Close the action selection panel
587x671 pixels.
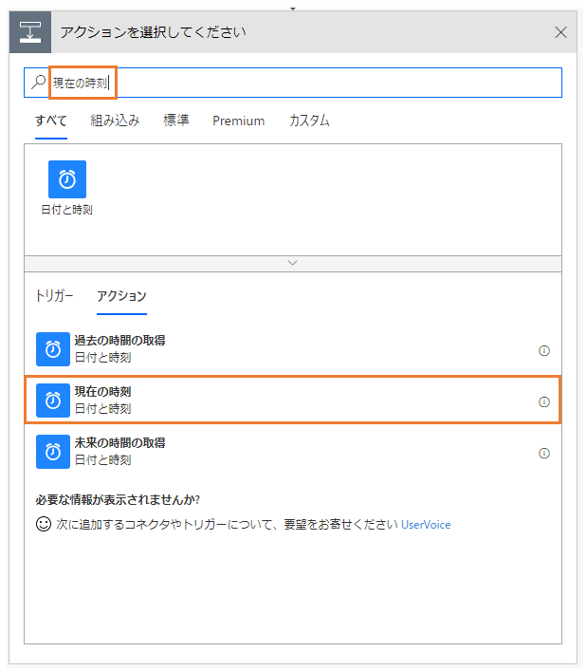point(560,32)
